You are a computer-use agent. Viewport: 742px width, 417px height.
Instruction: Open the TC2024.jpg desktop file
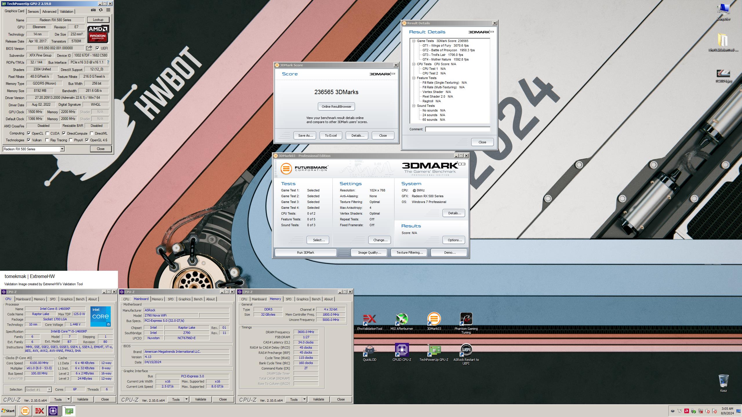point(723,76)
